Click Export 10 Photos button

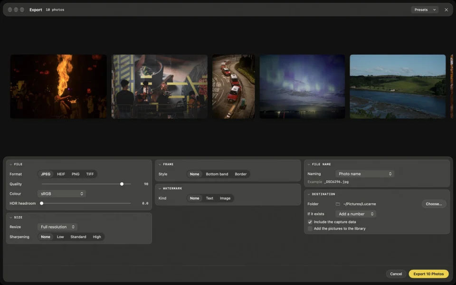click(x=428, y=274)
